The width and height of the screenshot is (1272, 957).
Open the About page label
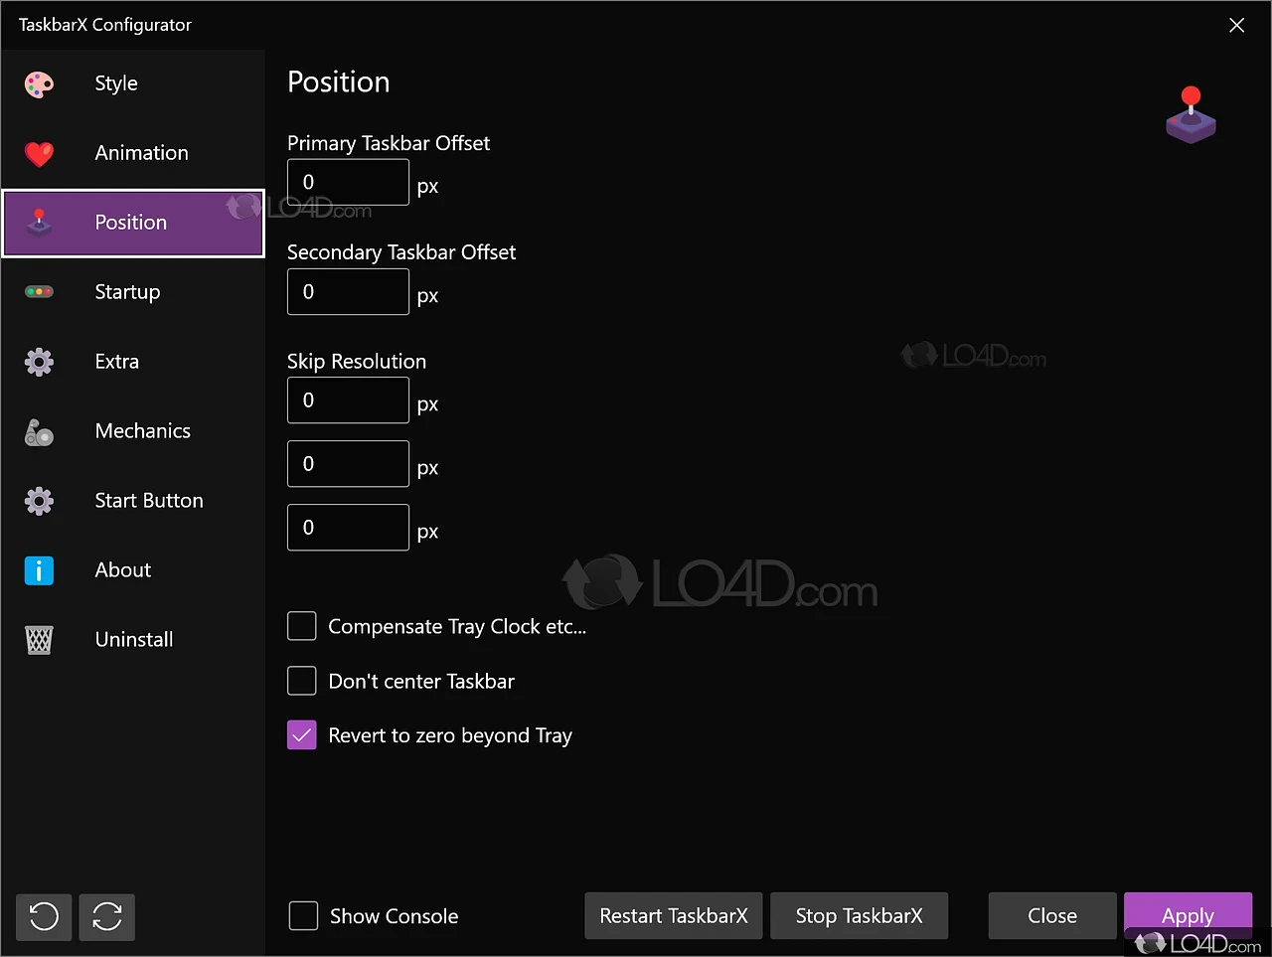[123, 570]
